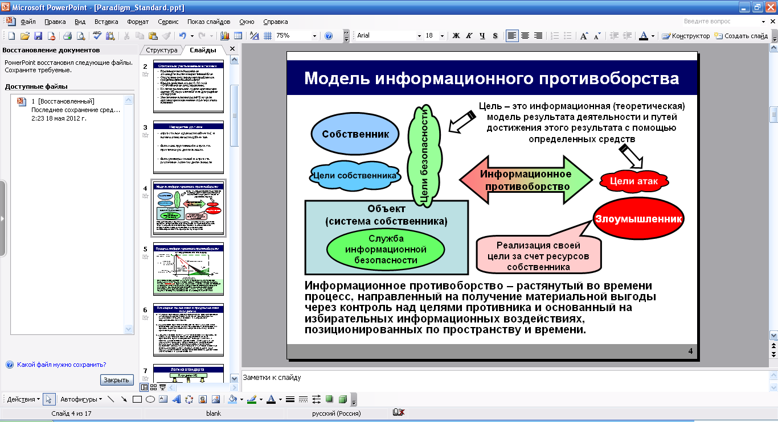The image size is (778, 422).
Task: Open the font size 18 dropdown
Action: pyautogui.click(x=443, y=36)
